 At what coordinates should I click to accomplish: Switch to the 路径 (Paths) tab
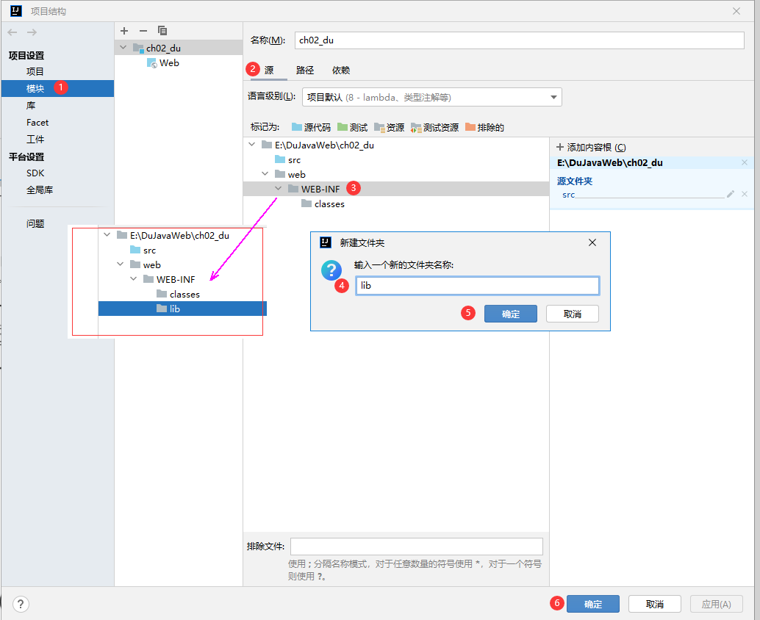305,71
